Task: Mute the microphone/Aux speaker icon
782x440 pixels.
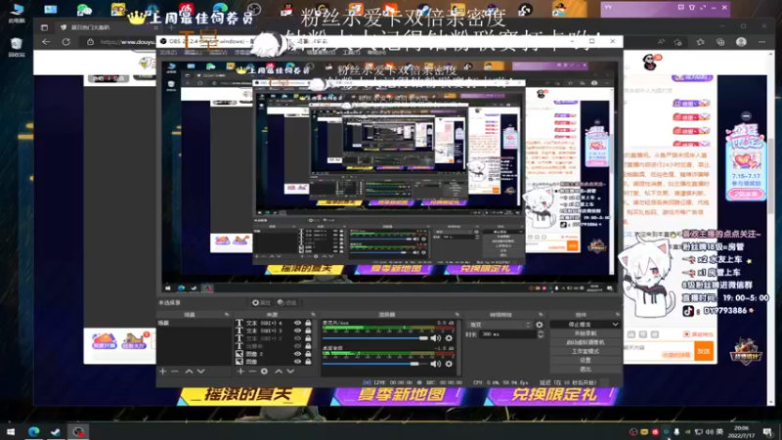Action: 435,338
